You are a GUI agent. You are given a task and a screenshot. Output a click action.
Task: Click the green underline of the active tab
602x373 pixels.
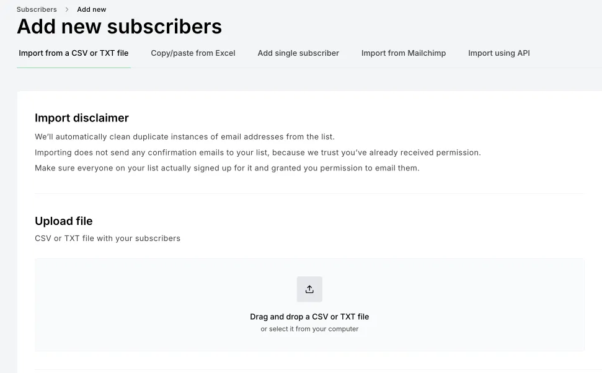(x=74, y=68)
